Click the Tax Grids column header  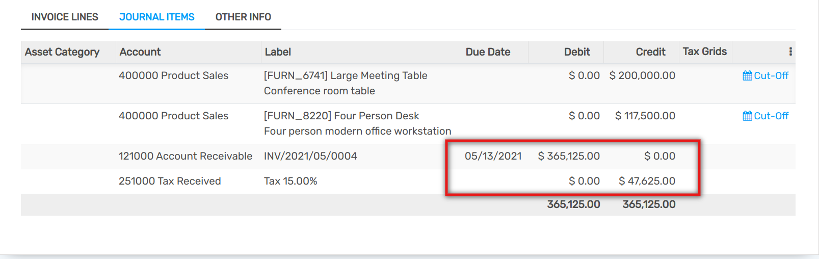(x=705, y=51)
